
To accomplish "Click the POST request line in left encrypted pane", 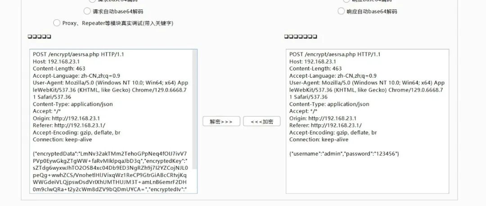I will coord(78,54).
